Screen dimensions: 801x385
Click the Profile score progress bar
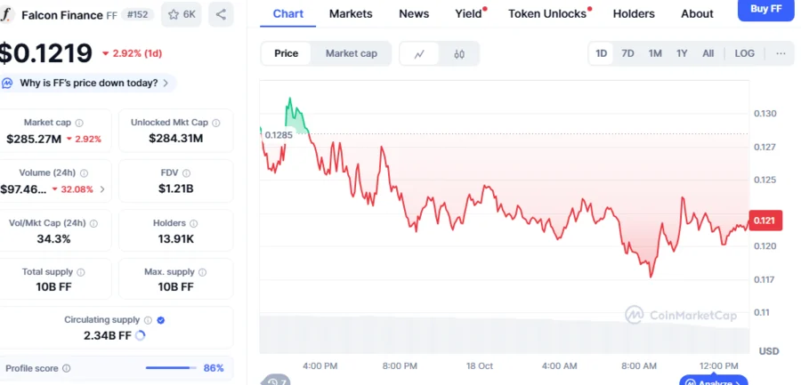[171, 368]
